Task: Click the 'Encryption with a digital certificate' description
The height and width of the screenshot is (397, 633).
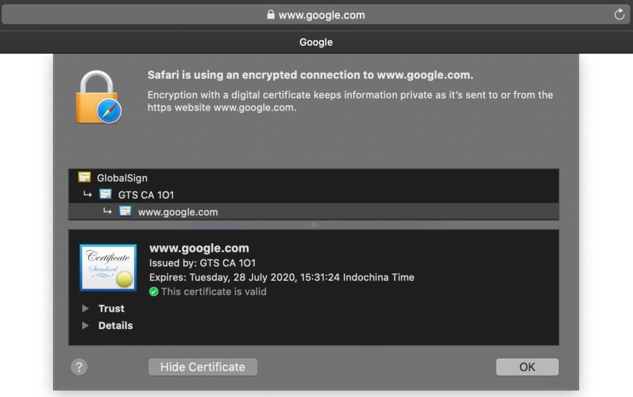Action: click(x=350, y=101)
